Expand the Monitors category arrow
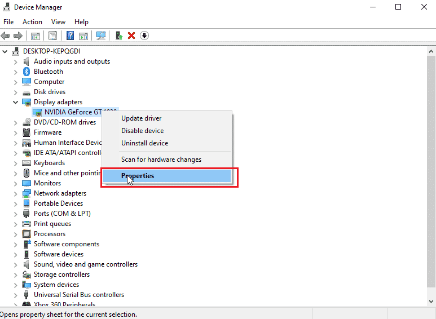Image resolution: width=436 pixels, height=319 pixels. (x=15, y=183)
